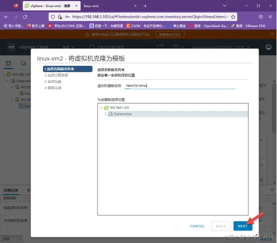Image resolution: width=277 pixels, height=243 pixels.
Task: Open the import bookmarks item
Action: 13,26
